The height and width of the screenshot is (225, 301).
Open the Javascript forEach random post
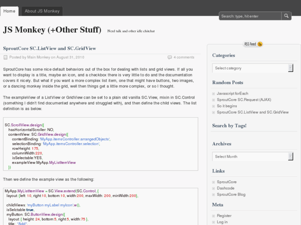[232, 94]
